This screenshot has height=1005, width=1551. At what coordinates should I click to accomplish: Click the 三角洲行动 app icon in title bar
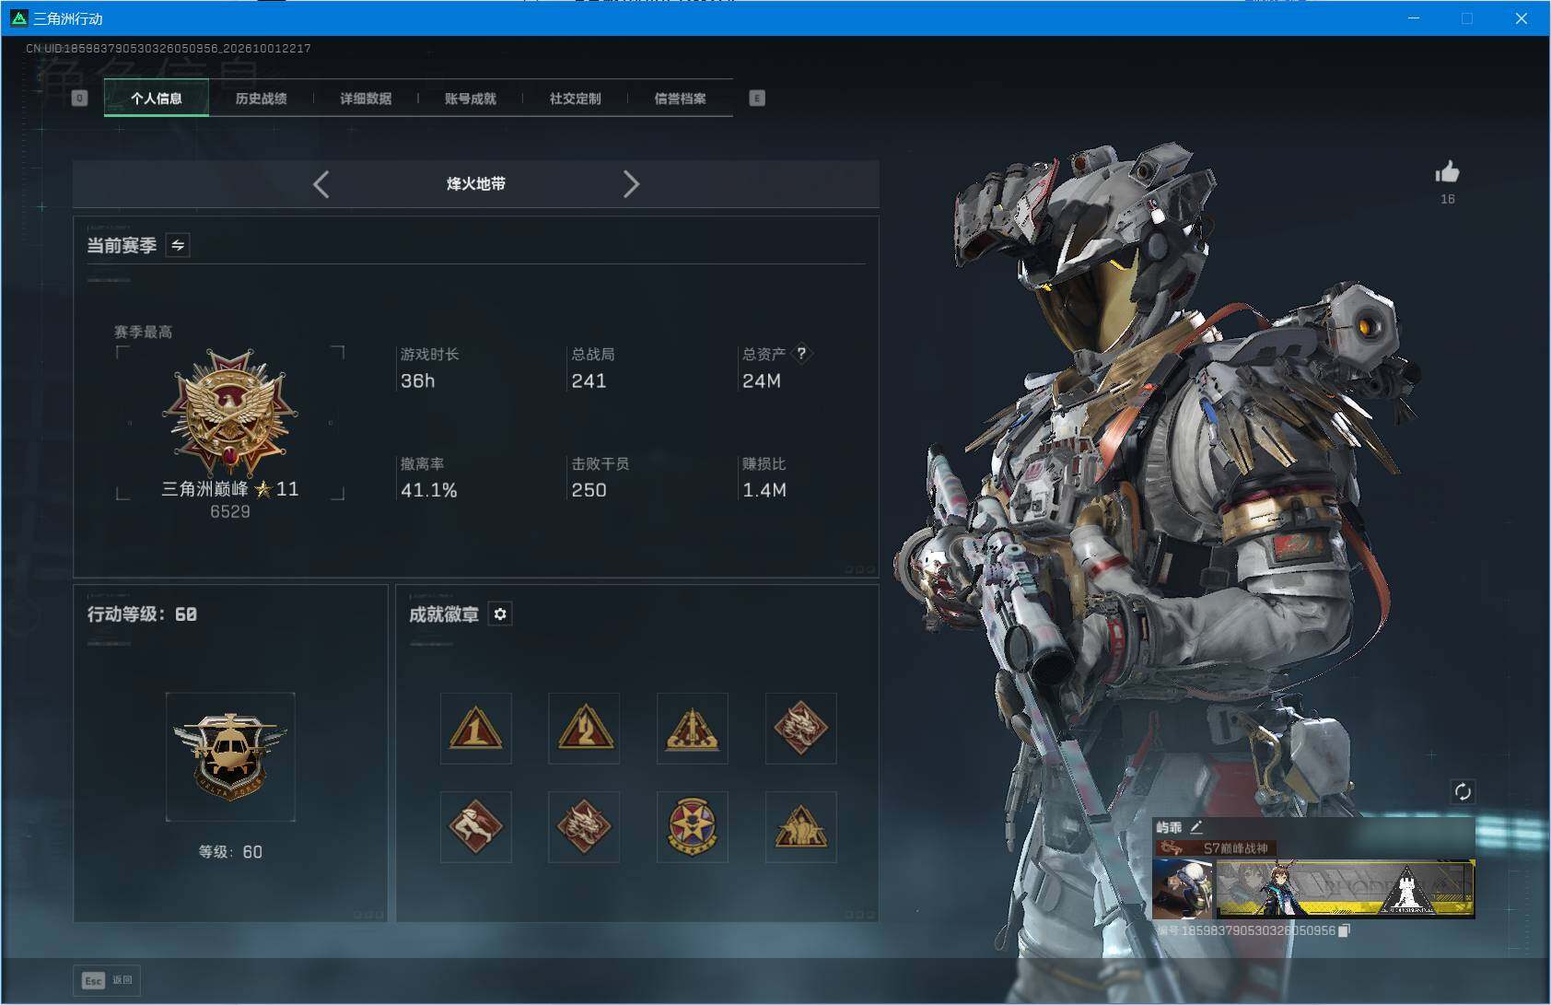coord(18,18)
